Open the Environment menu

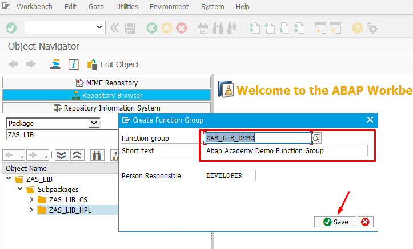click(169, 7)
